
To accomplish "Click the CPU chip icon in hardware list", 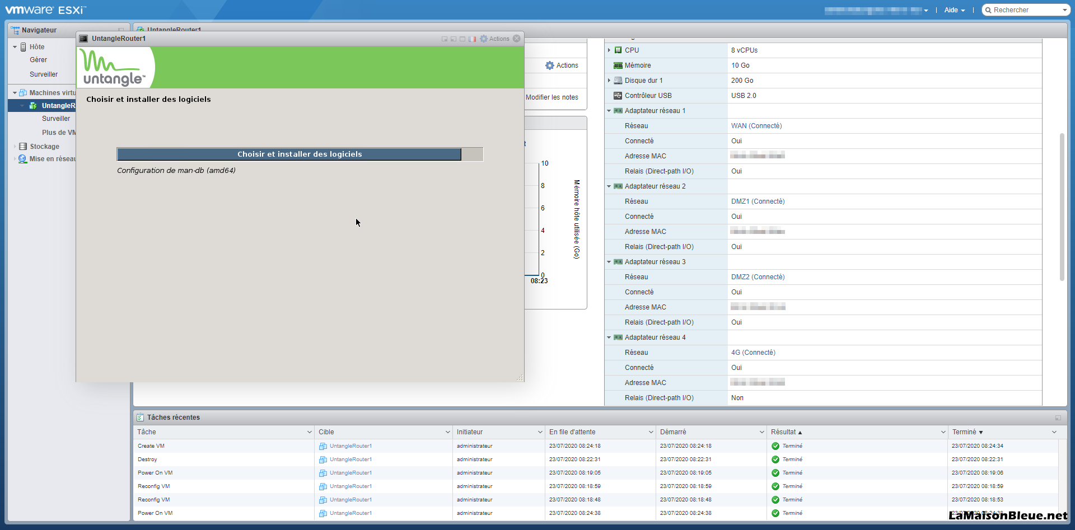I will 618,50.
